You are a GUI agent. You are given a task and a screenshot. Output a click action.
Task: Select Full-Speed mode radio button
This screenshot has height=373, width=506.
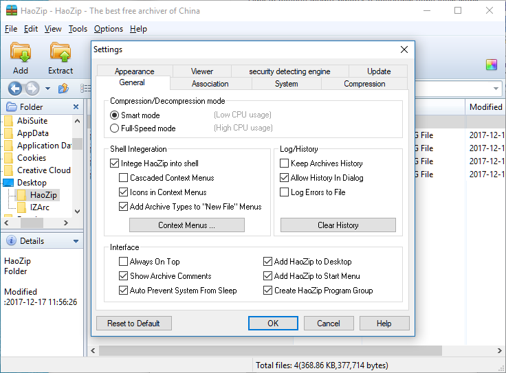point(114,128)
